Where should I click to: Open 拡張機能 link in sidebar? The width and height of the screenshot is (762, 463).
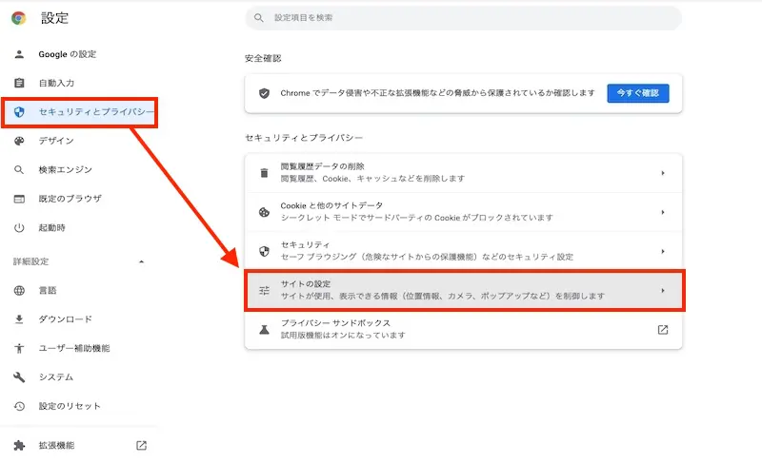coord(57,445)
